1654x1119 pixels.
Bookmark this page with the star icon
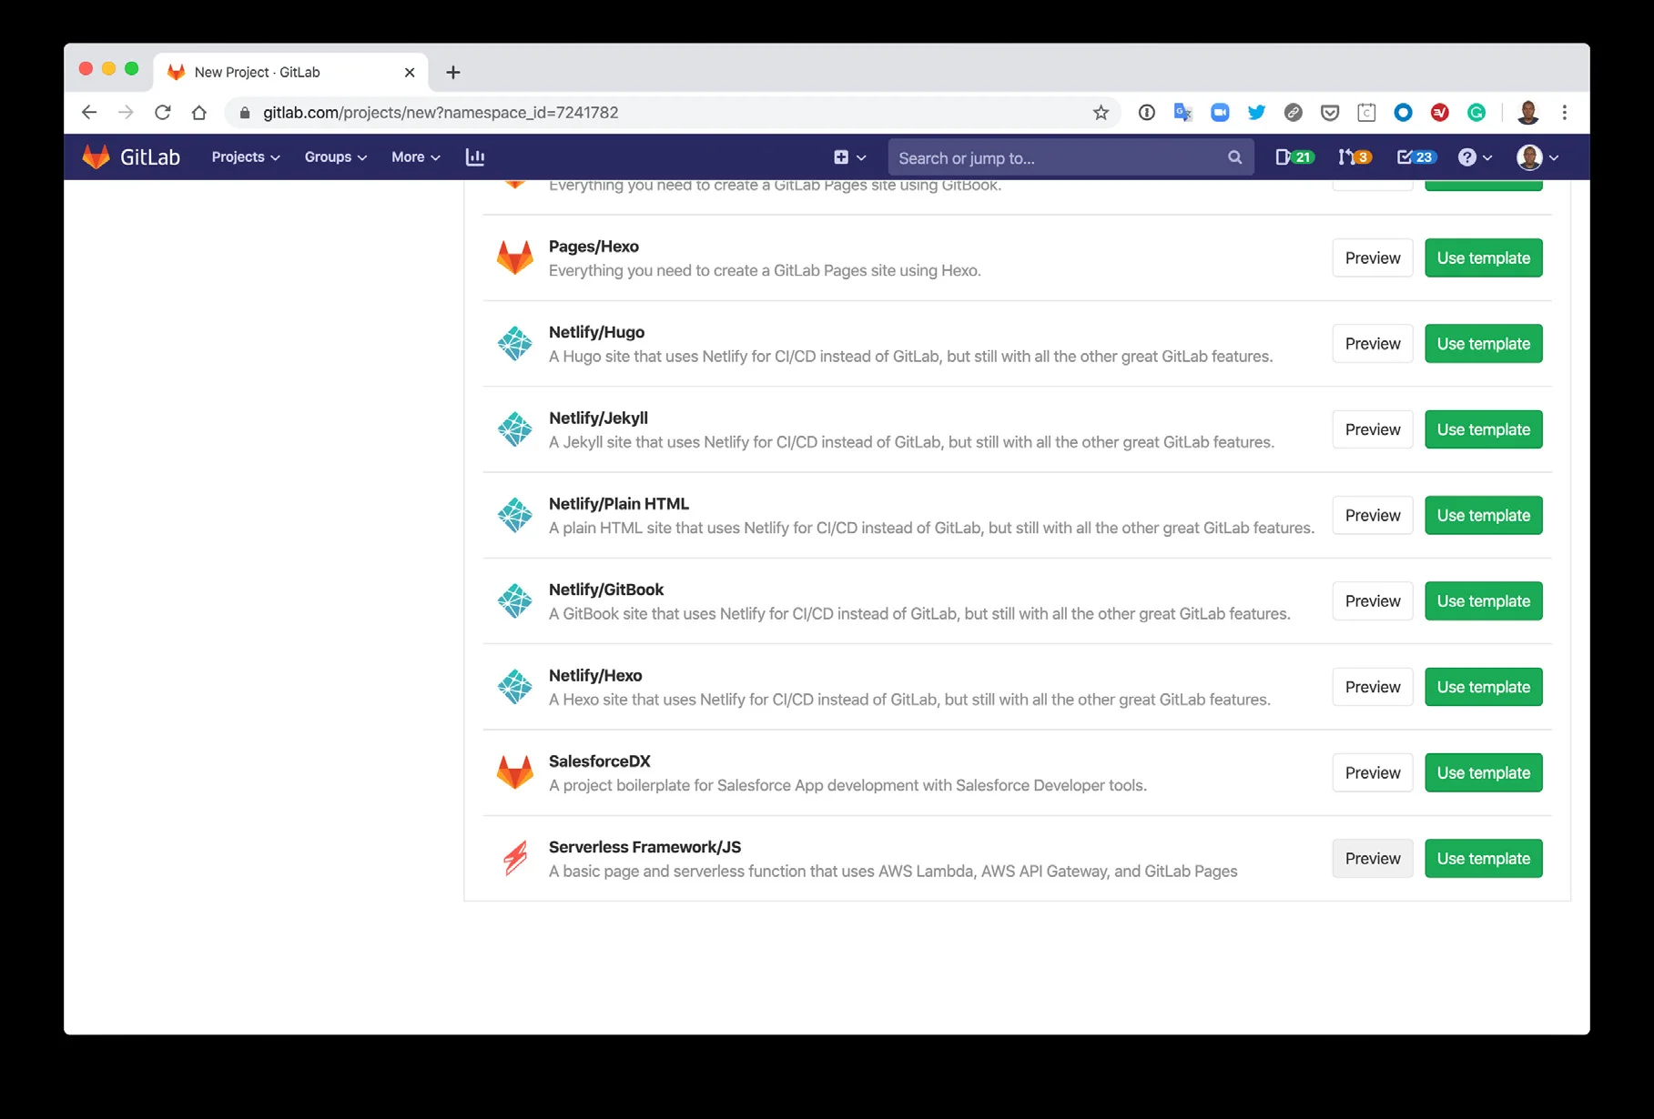coord(1101,113)
